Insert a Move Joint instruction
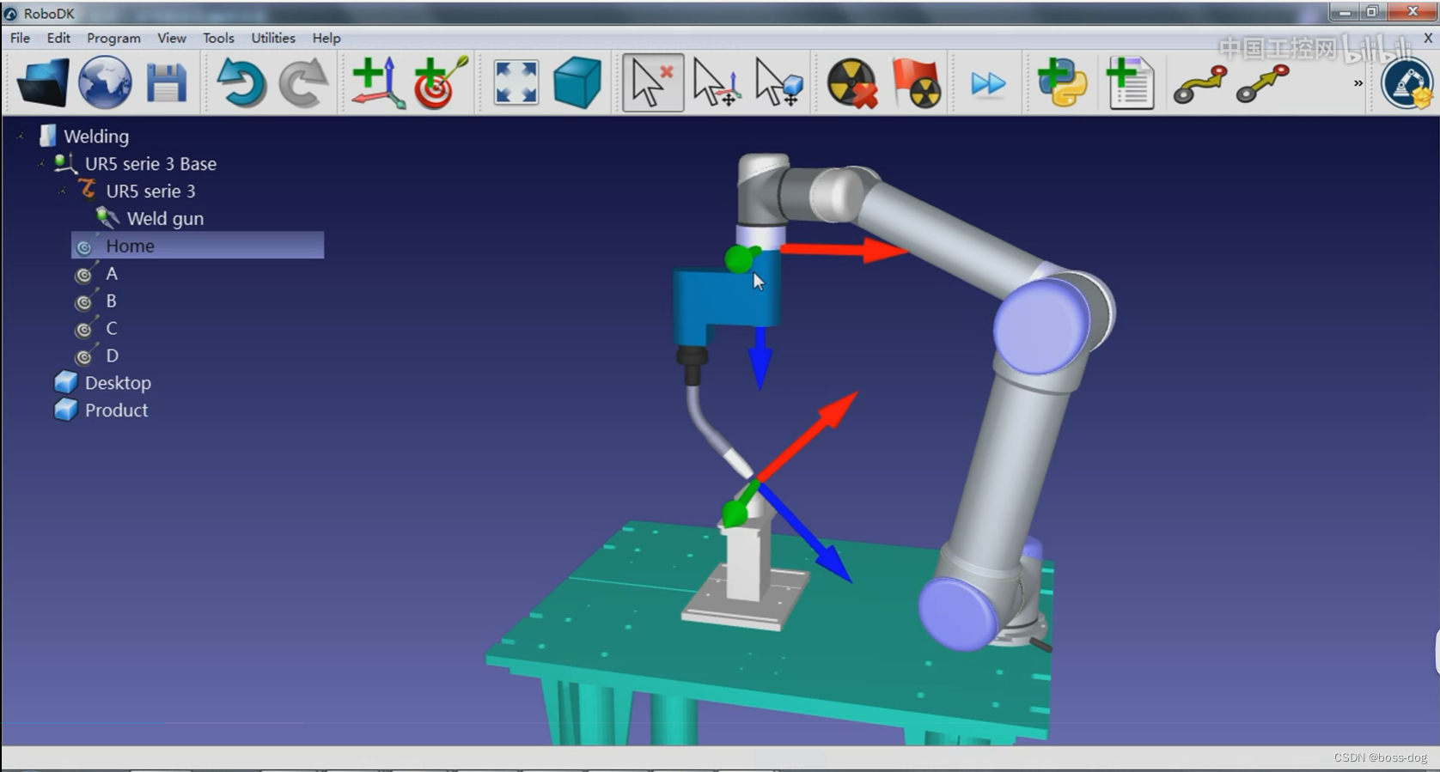Viewport: 1440px width, 772px height. pos(1200,84)
